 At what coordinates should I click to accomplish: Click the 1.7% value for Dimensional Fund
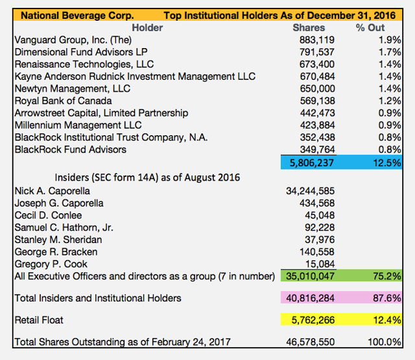pyautogui.click(x=390, y=52)
